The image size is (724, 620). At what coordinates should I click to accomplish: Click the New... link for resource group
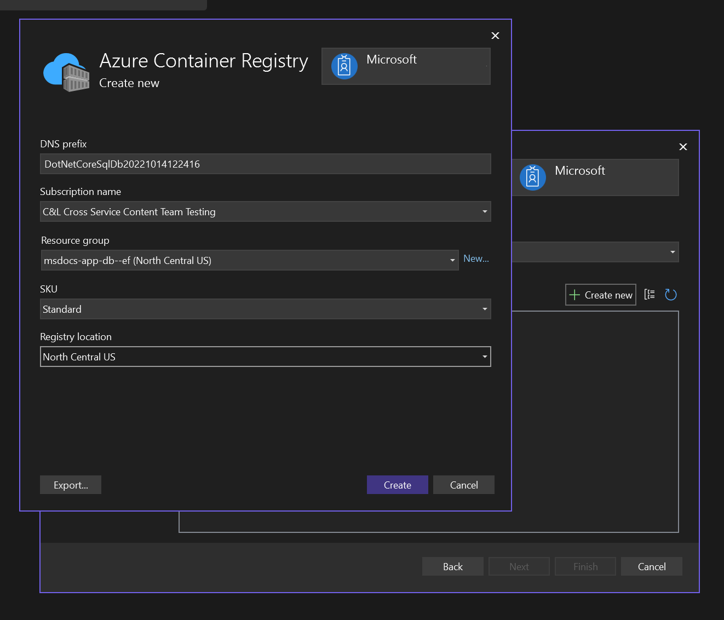tap(476, 259)
